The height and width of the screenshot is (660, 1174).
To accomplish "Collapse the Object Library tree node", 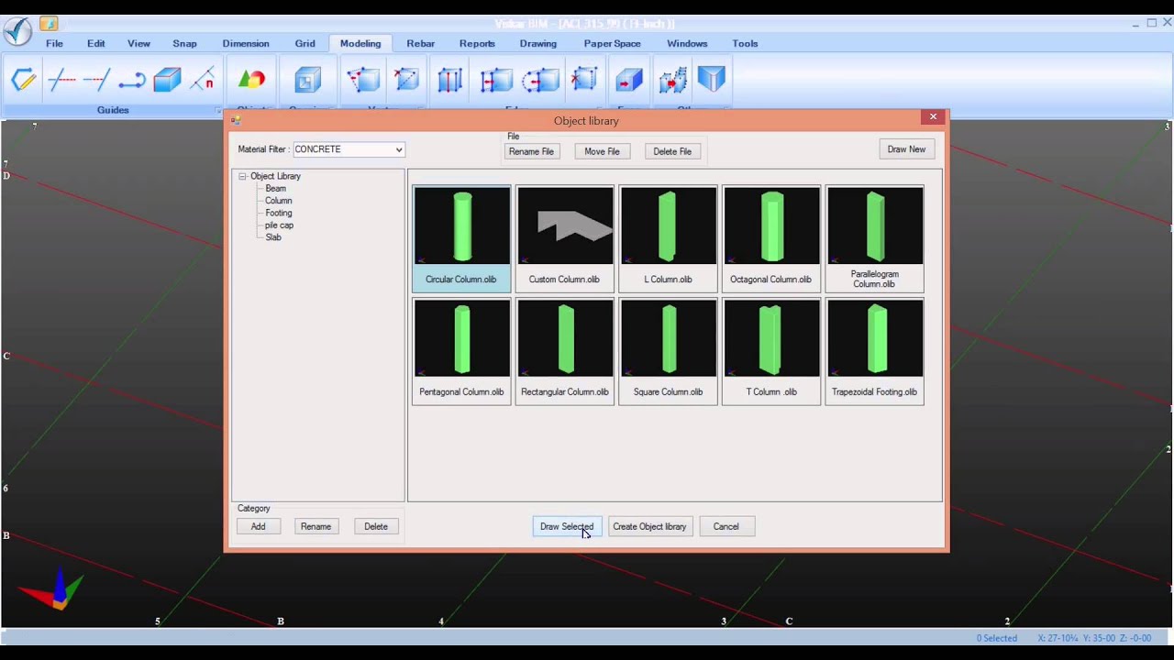I will tap(242, 176).
